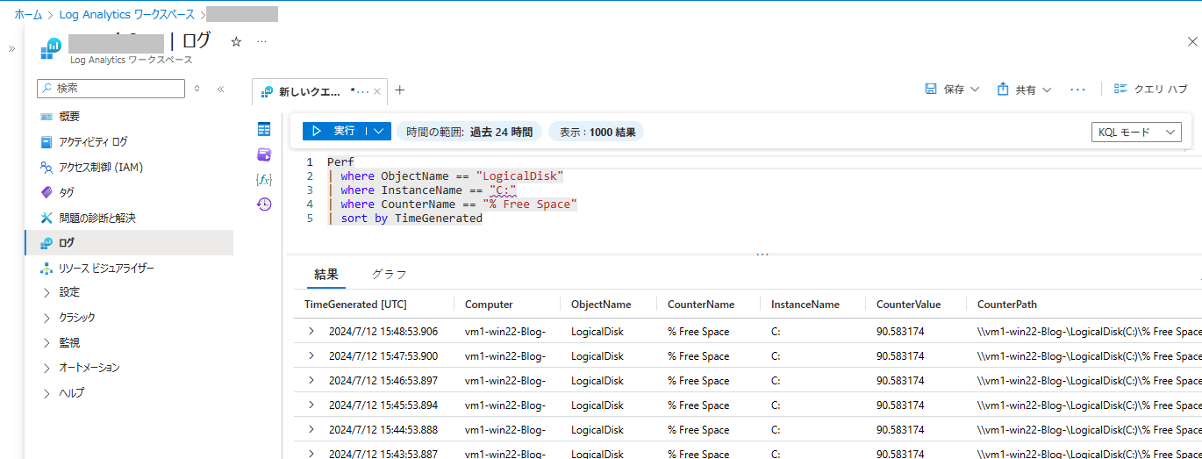Open the saved queries icon in query sidebar
This screenshot has height=459, width=1202.
tap(264, 154)
